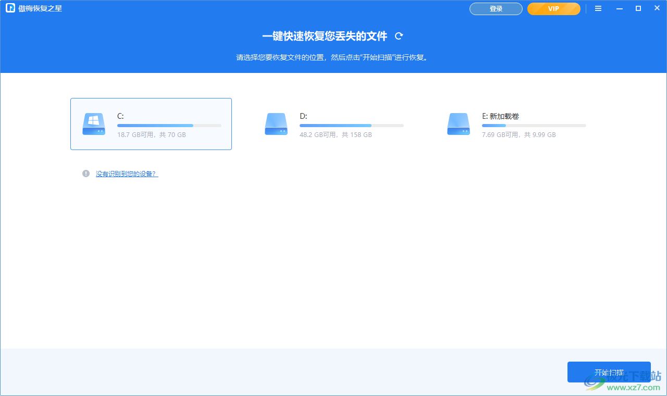The width and height of the screenshot is (667, 396).
Task: Open the 没有识别到您的设备? link
Action: coord(127,174)
